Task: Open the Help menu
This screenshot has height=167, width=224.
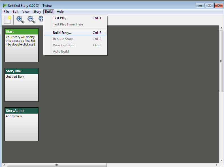Action: pyautogui.click(x=60, y=12)
